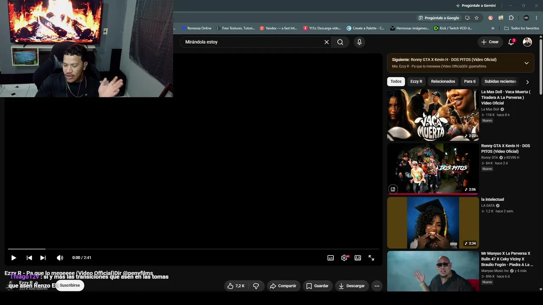The image size is (543, 305).
Task: Select the Relacionados filter chip
Action: click(443, 81)
